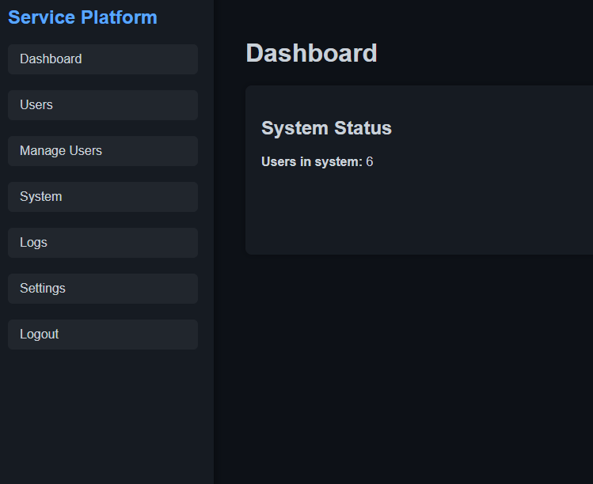Click the Logout button
The width and height of the screenshot is (593, 484).
103,335
